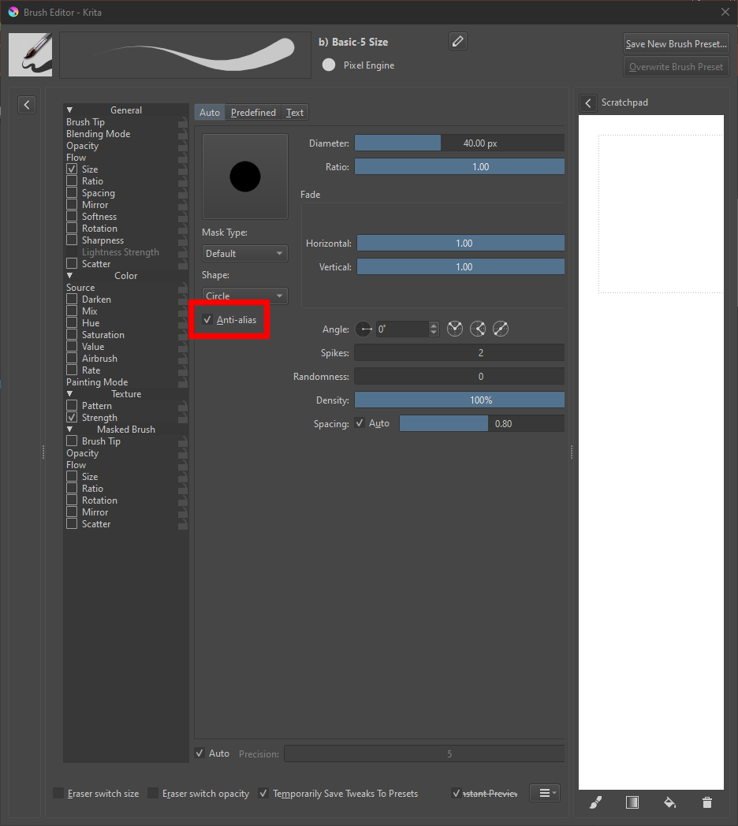Select the scratchpad paintbrush icon

tap(595, 802)
